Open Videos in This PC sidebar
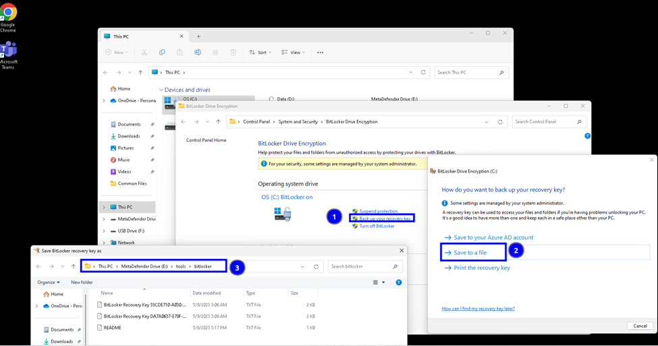Viewport: 658px width, 346px height. [x=121, y=171]
